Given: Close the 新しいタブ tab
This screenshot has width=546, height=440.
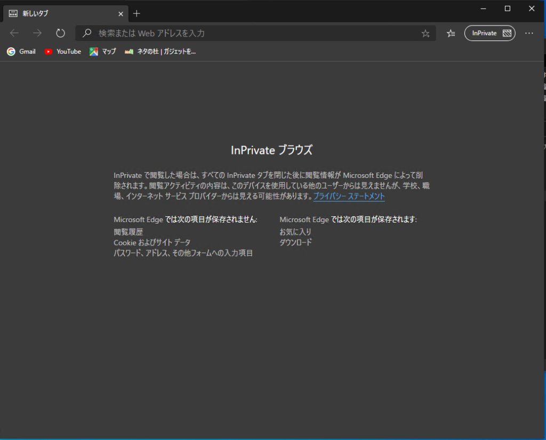Looking at the screenshot, I should pos(121,14).
